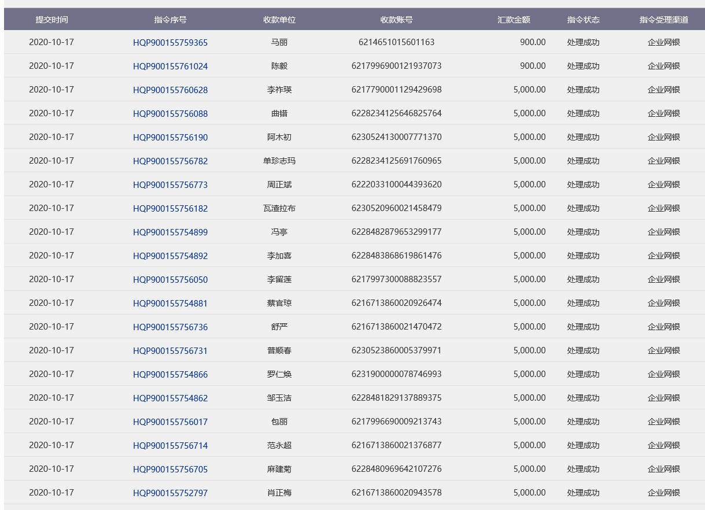The height and width of the screenshot is (510, 705).
Task: View instruction HQP900155756182
Action: (x=170, y=209)
